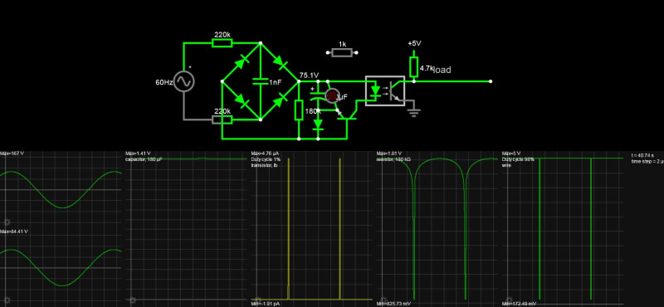Select the polarized µF capacitor
This screenshot has width=664, height=307.
tap(318, 97)
